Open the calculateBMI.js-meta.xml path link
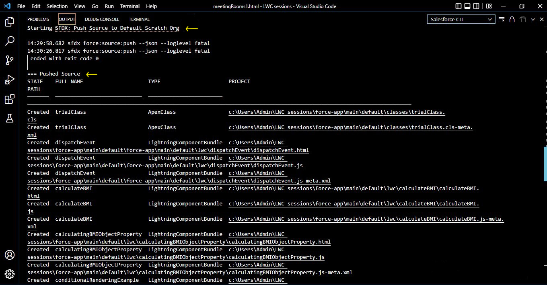The height and width of the screenshot is (285, 547). (x=366, y=219)
